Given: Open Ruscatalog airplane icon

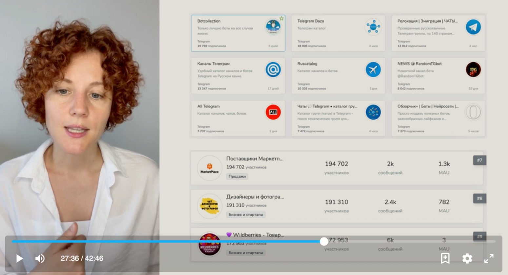Looking at the screenshot, I should [373, 69].
